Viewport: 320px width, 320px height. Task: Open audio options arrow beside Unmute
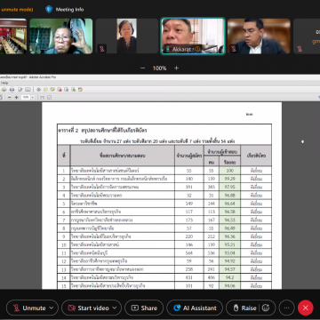pyautogui.click(x=52, y=308)
